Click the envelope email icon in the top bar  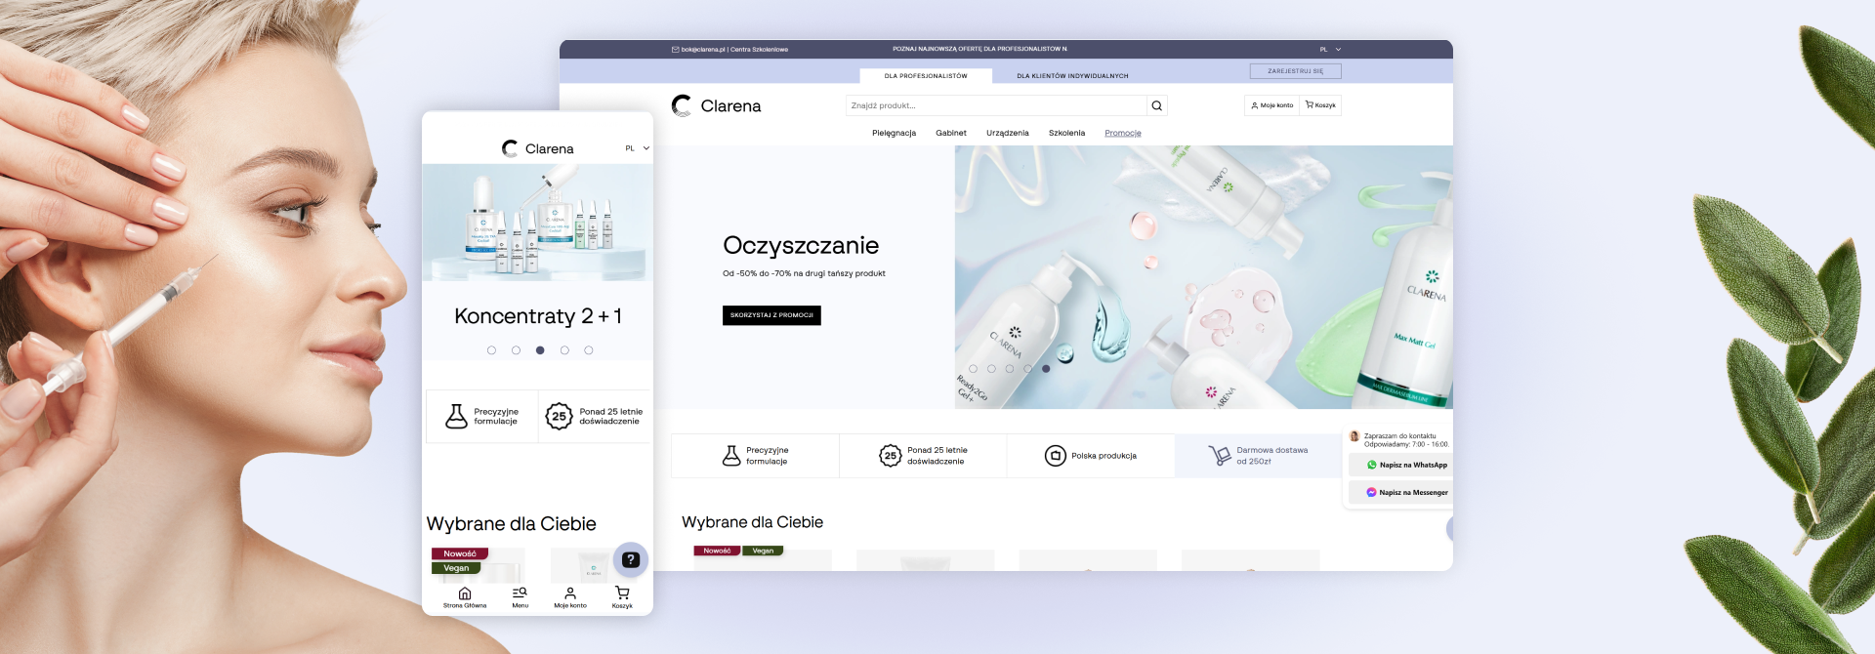point(675,49)
